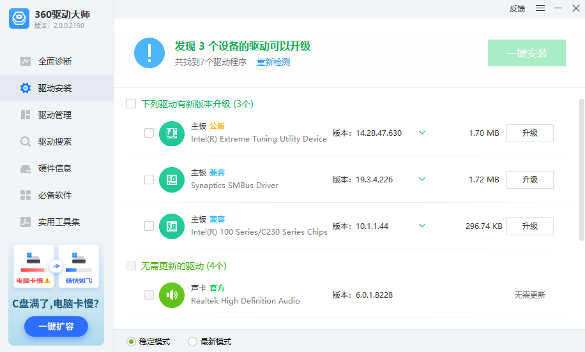This screenshot has height=352, width=585.
Task: Expand version dropdown for 14.28.47.630
Action: pos(422,133)
